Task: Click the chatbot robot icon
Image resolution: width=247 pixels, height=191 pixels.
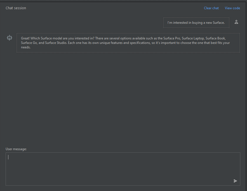Action: pyautogui.click(x=10, y=38)
